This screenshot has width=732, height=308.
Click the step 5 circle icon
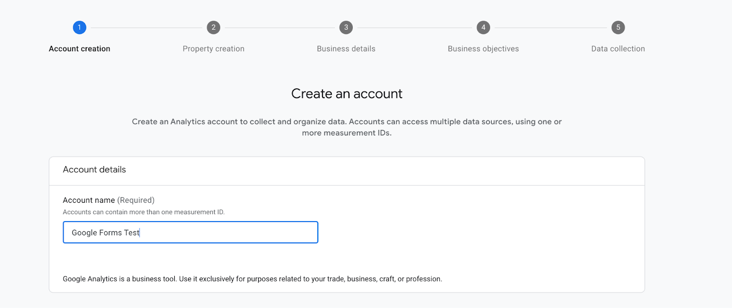618,27
